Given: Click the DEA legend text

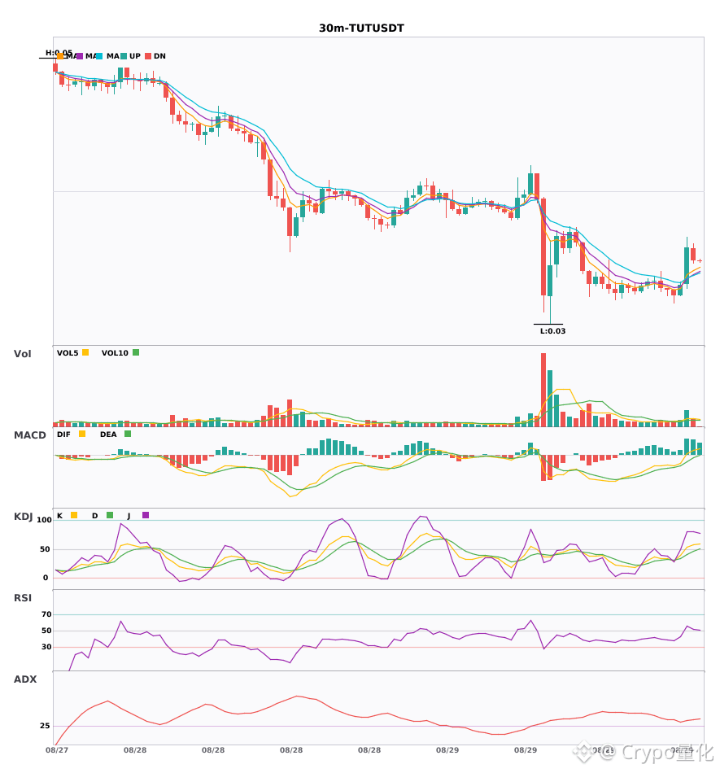Looking at the screenshot, I should 108,435.
